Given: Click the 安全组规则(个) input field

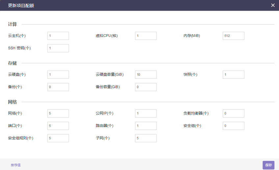Looking at the screenshot, I should tap(58, 138).
